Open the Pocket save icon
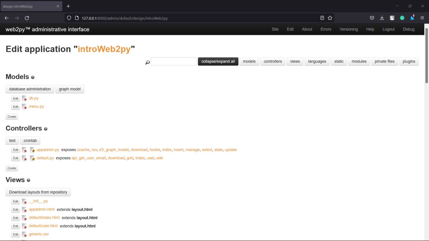Image resolution: width=429 pixels, height=241 pixels. (372, 18)
